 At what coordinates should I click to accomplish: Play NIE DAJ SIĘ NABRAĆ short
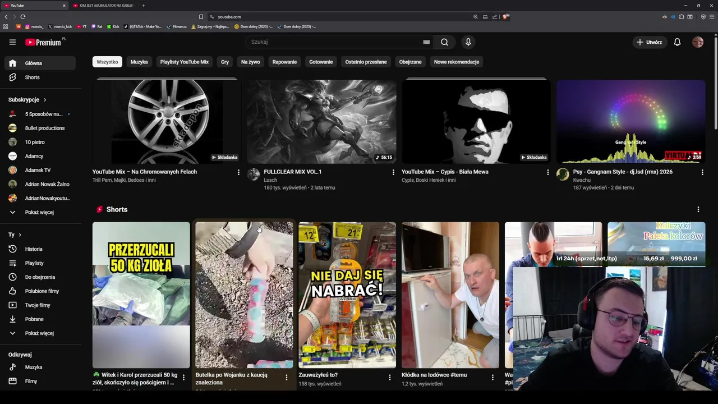347,295
